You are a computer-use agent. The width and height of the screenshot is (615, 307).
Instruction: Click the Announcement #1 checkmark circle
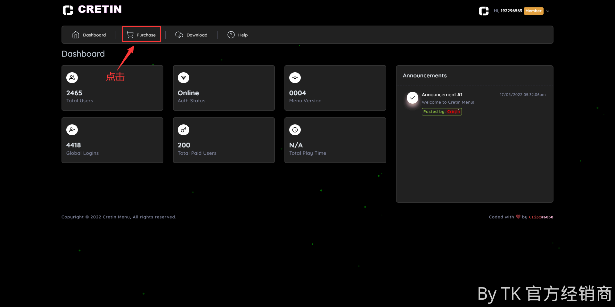[413, 98]
